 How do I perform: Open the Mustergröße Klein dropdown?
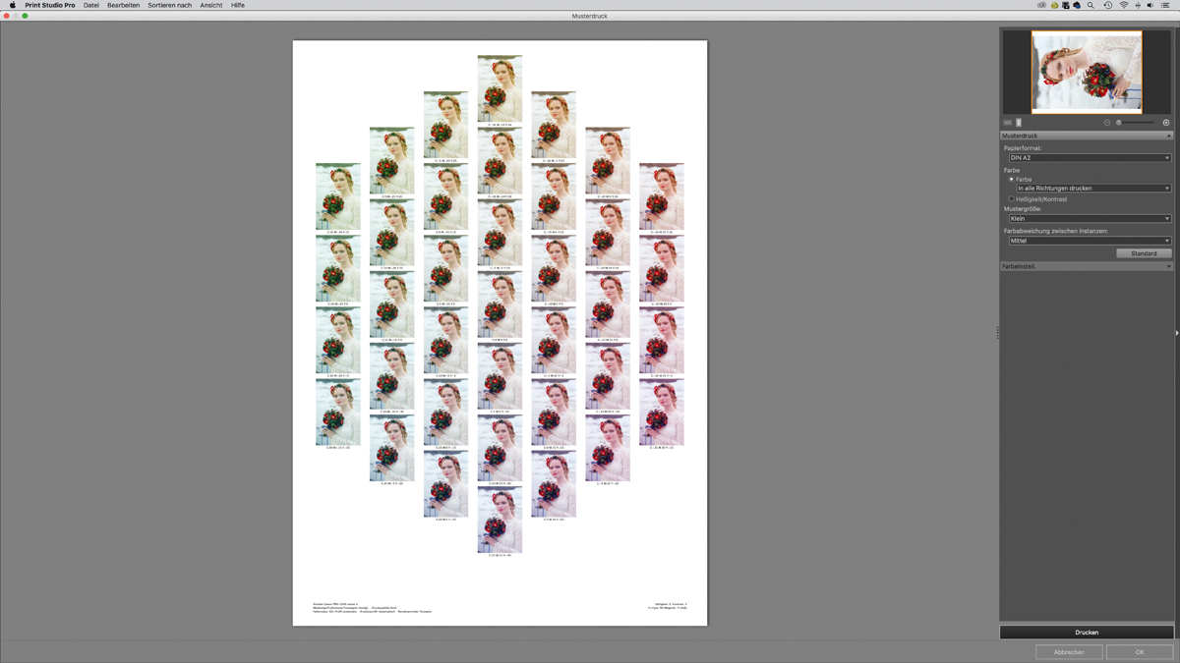[1089, 219]
